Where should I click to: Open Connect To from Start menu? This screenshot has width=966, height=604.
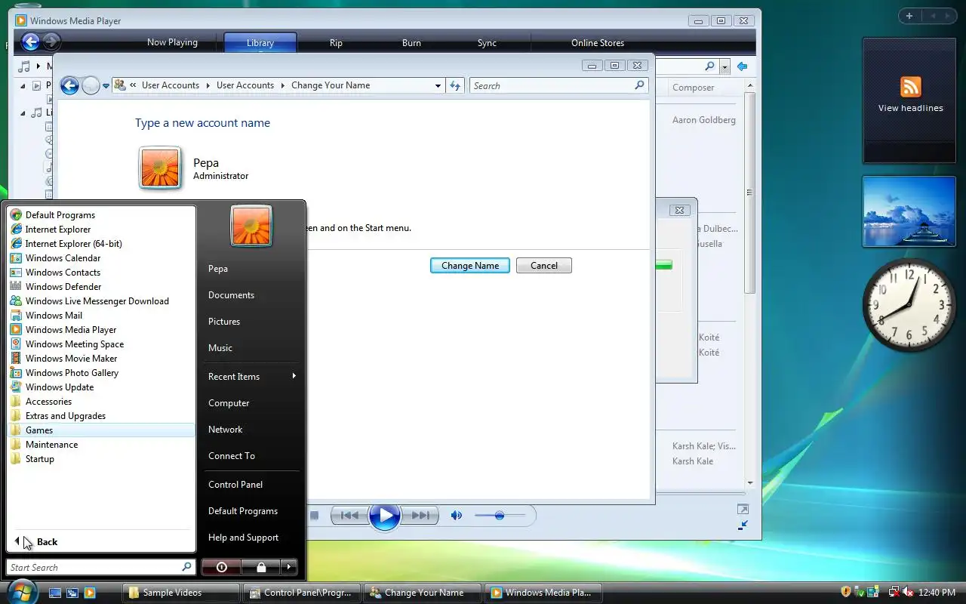(x=251, y=456)
